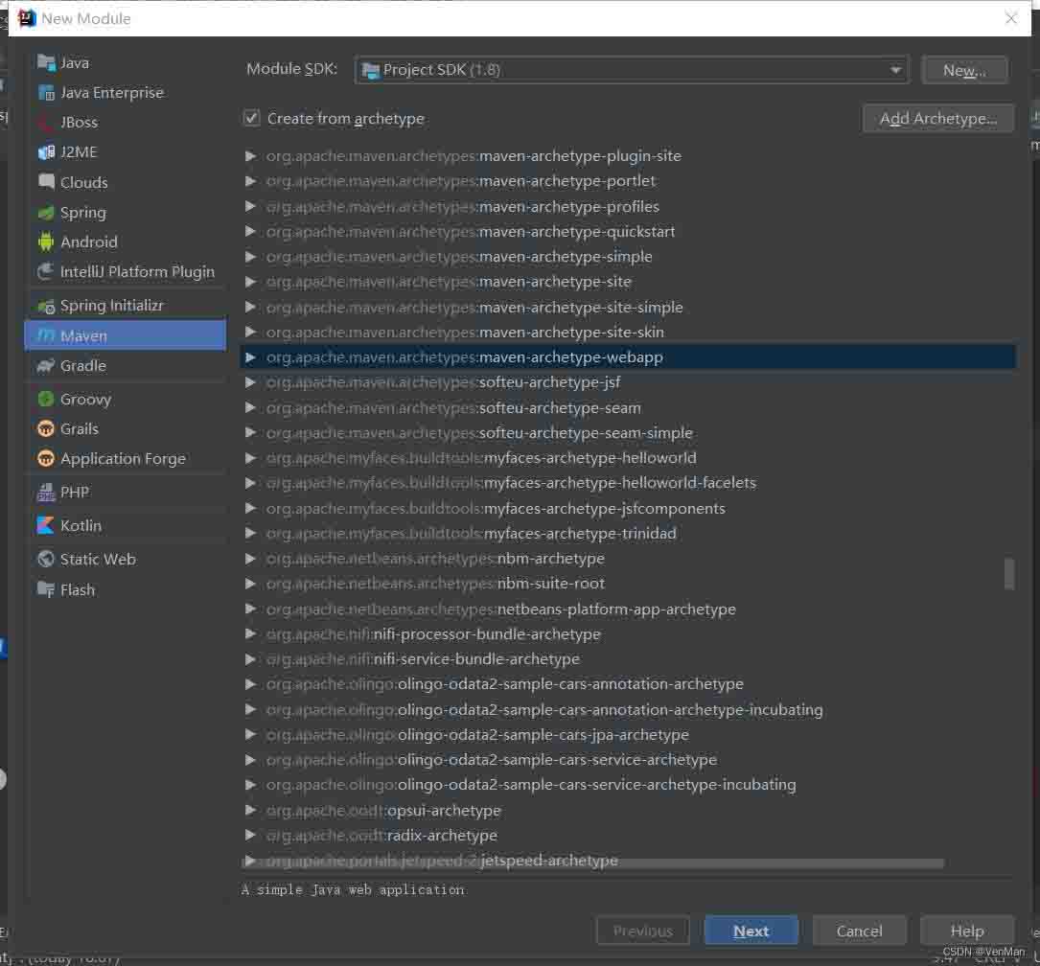Click the IntelliJ Platform Plugin icon
This screenshot has width=1040, height=966.
coord(46,272)
